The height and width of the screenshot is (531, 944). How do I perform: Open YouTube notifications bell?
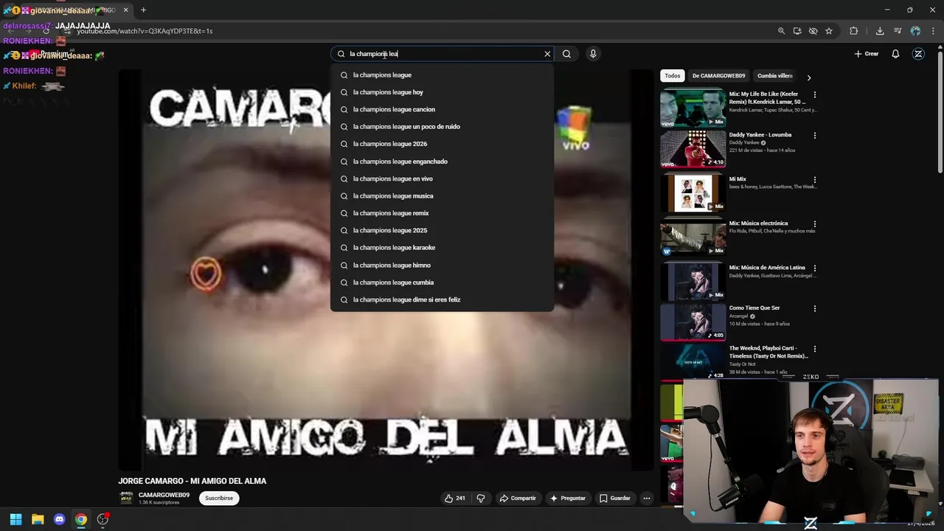(895, 54)
